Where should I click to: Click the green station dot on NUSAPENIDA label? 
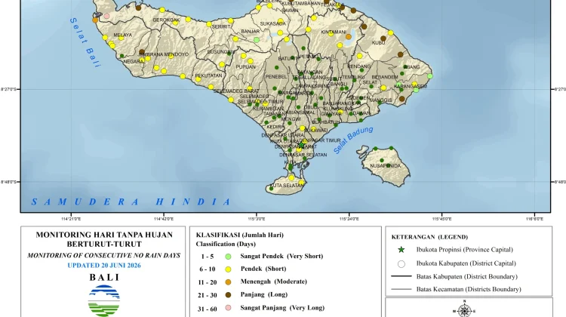click(x=389, y=165)
